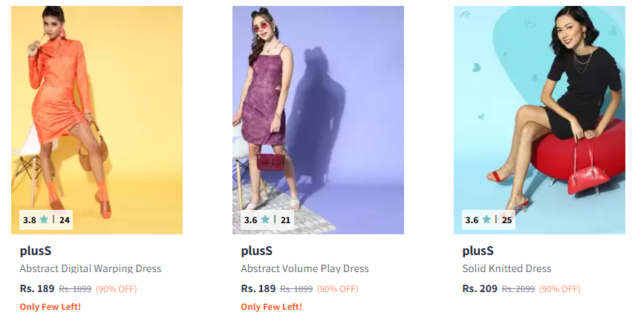Click the plusS brand above Abstract Digital Warping Dress
635x321 pixels.
tap(36, 251)
